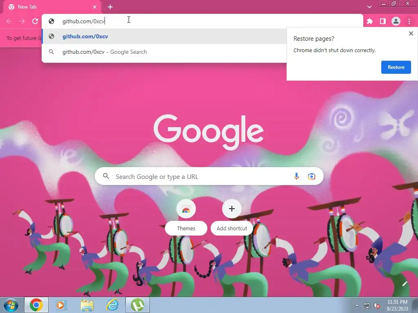The image size is (418, 313).
Task: Open Windows Explorer folder in taskbar
Action: click(87, 305)
